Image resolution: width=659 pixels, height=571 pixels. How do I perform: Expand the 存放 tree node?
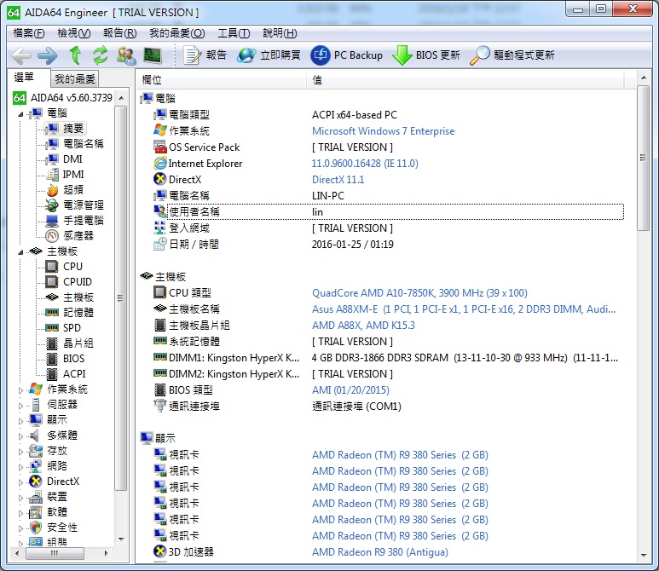click(x=20, y=452)
